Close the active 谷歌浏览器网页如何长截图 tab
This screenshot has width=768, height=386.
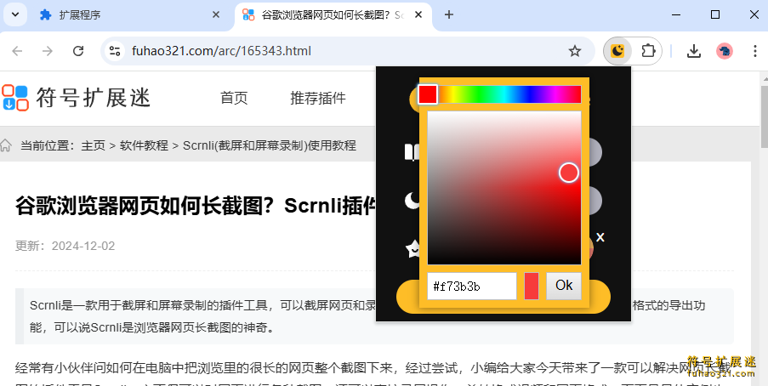(418, 15)
